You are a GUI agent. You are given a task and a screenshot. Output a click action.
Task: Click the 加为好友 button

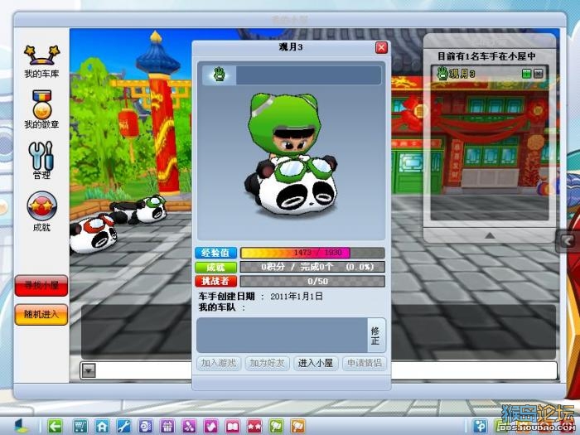[267, 363]
